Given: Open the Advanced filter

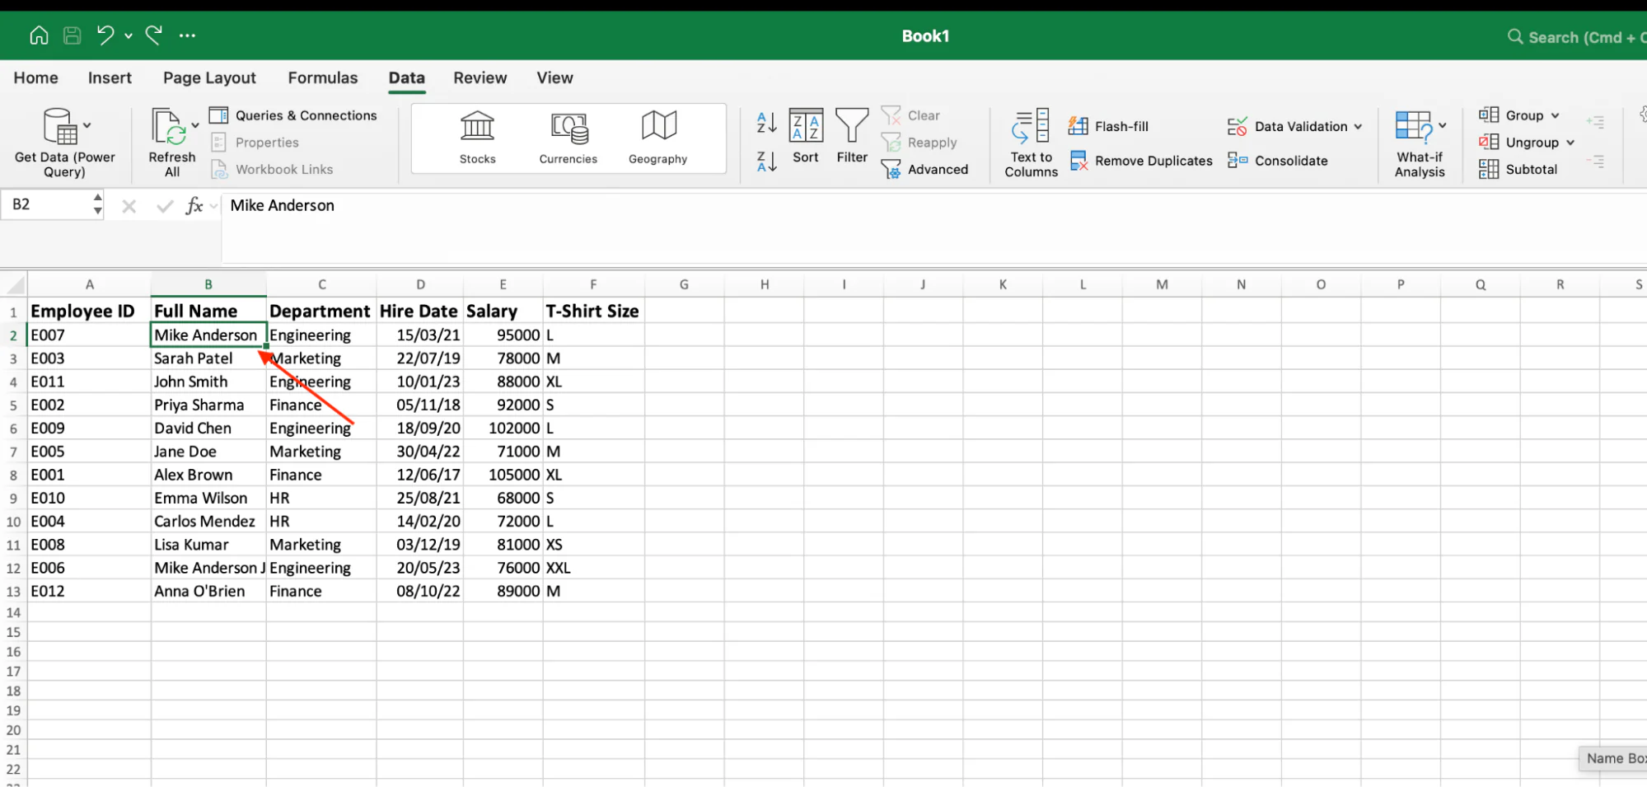Looking at the screenshot, I should pos(924,169).
